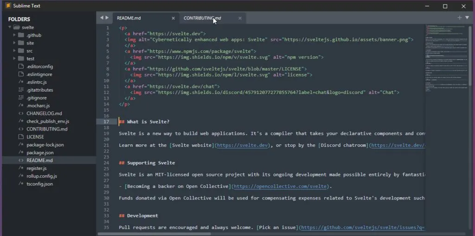This screenshot has height=236, width=475.
Task: Go to previous tab with left arrow
Action: click(102, 18)
